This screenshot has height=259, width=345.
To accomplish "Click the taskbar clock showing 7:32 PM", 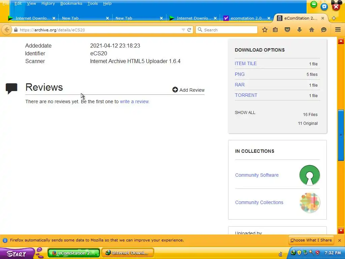I will pyautogui.click(x=333, y=253).
